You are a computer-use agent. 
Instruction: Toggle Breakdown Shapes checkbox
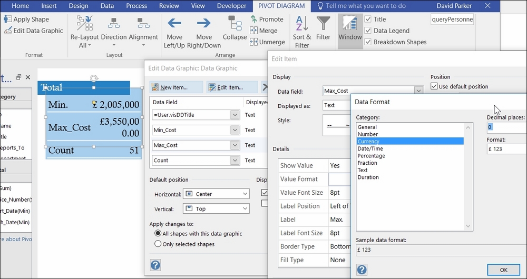[x=368, y=42]
